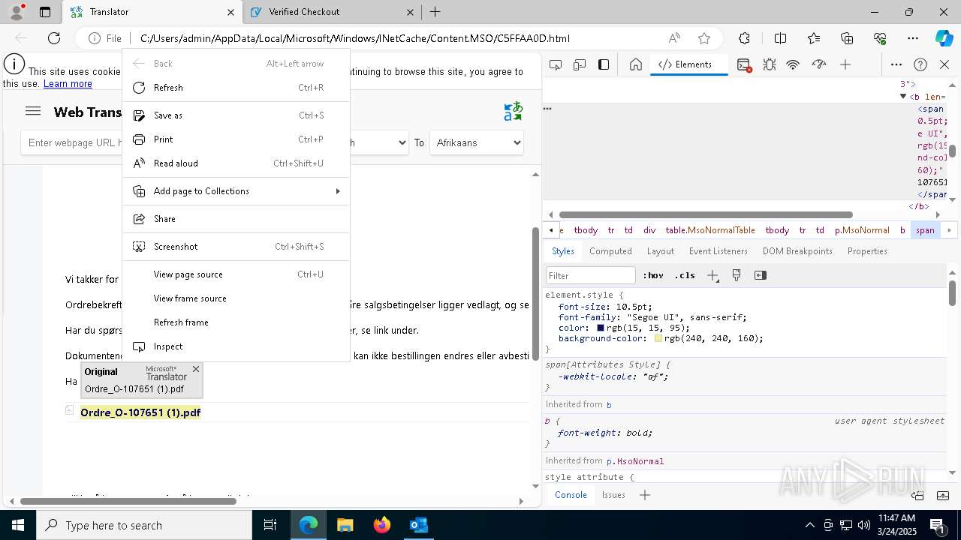
Task: Click the browser Refresh button in the toolbar
Action: click(54, 38)
